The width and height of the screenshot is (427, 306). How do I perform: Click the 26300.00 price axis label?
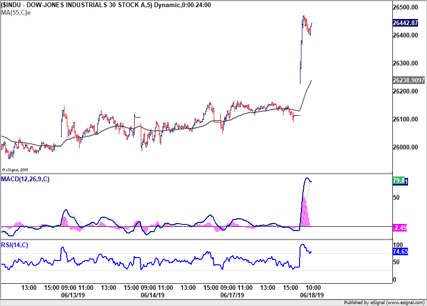point(405,63)
